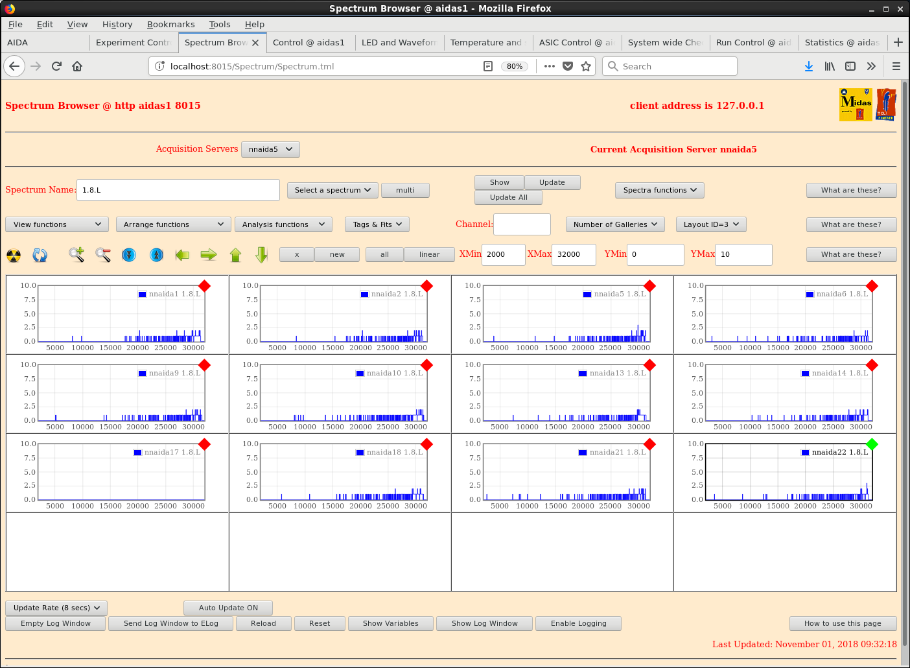Click the zoom out magnifier icon
The height and width of the screenshot is (668, 910).
coord(103,254)
